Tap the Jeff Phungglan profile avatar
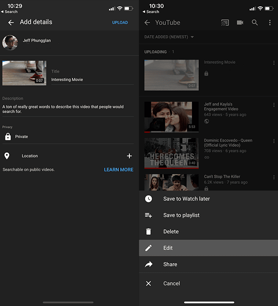The height and width of the screenshot is (306, 278). tap(10, 42)
